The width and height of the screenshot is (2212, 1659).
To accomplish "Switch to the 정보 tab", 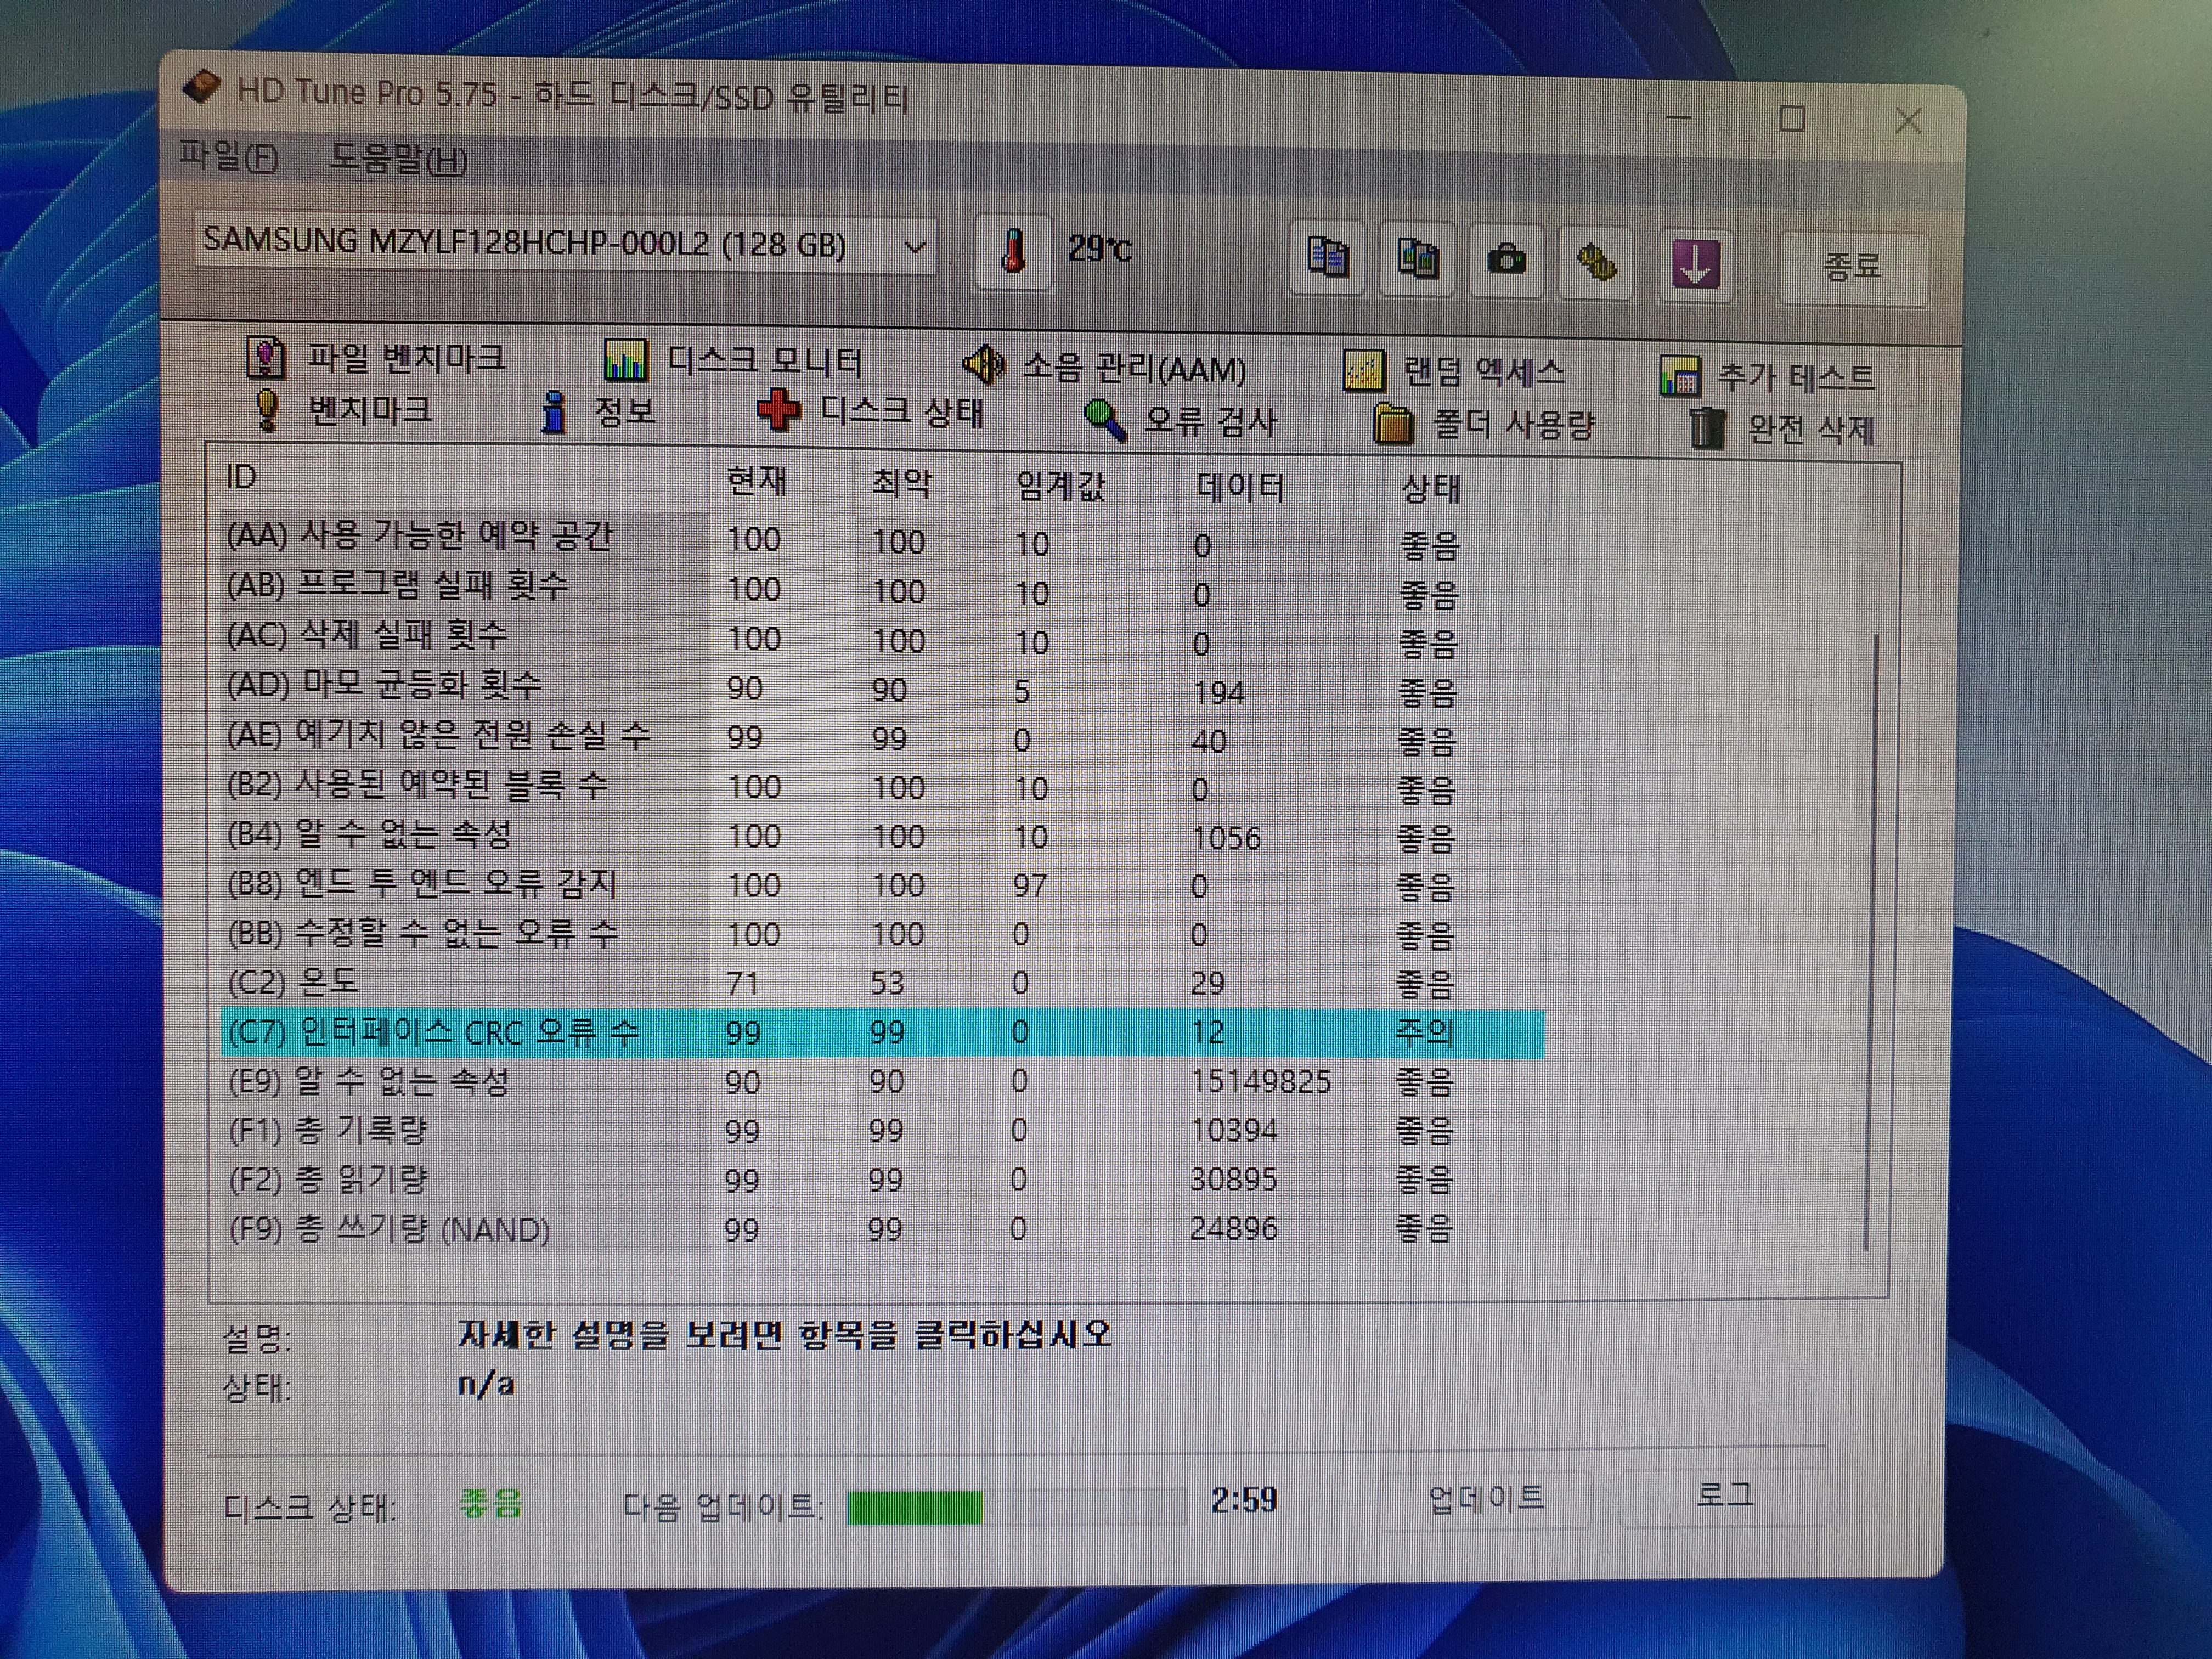I will pos(598,411).
